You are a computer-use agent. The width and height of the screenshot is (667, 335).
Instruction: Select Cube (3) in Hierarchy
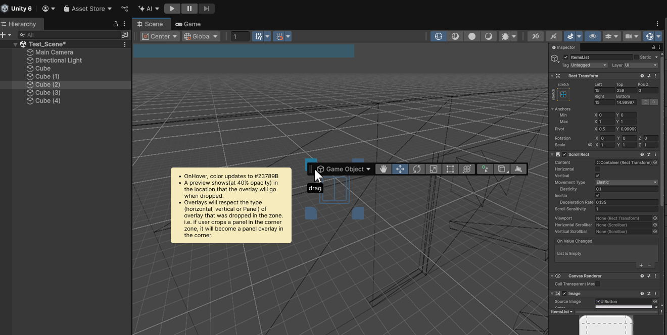click(47, 93)
